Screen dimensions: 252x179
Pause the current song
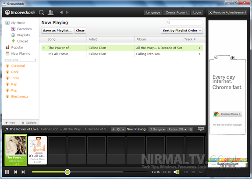coord(7,172)
